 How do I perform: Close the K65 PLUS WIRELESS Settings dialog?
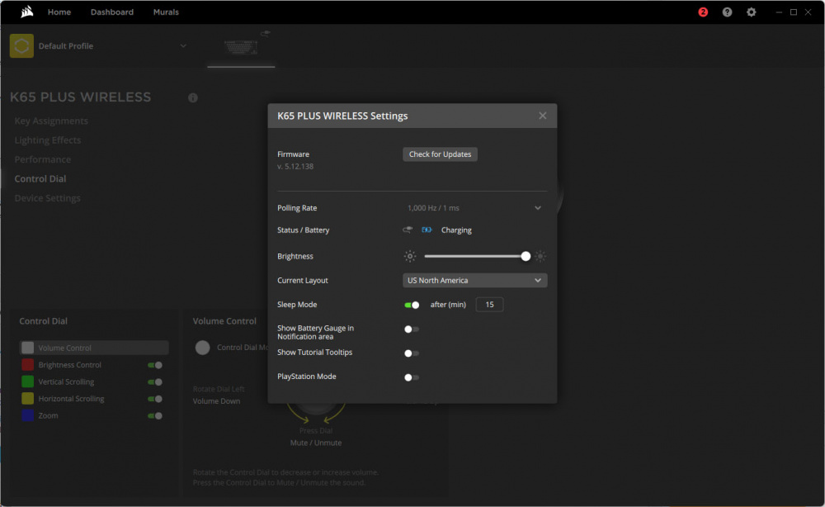pyautogui.click(x=543, y=116)
